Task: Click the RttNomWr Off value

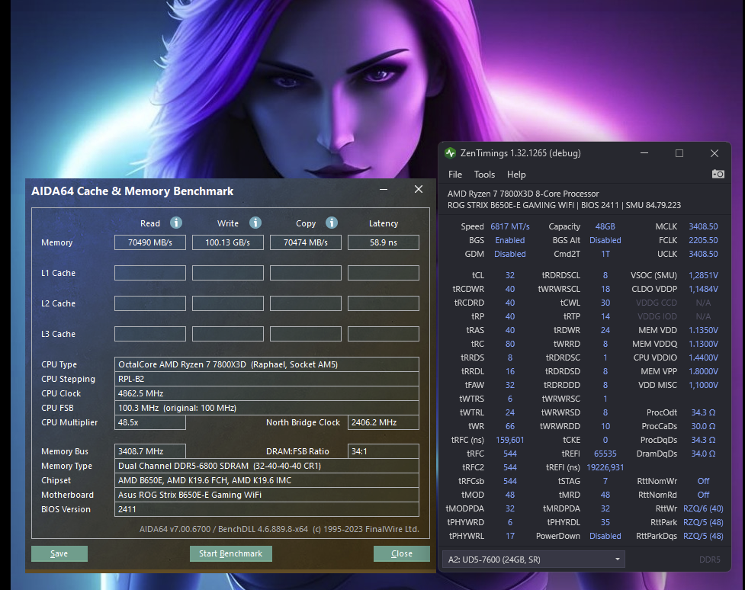Action: click(x=703, y=481)
